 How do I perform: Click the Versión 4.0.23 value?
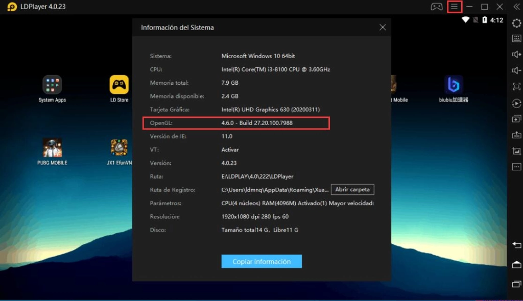tap(229, 163)
